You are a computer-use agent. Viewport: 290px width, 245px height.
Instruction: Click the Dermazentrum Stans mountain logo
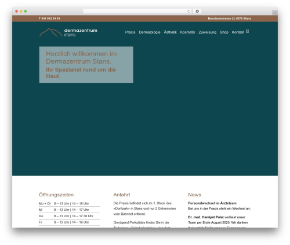tap(50, 32)
